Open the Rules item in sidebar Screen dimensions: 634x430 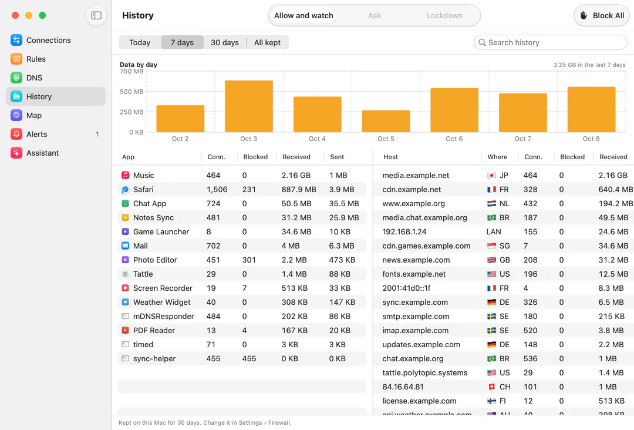pyautogui.click(x=56, y=59)
